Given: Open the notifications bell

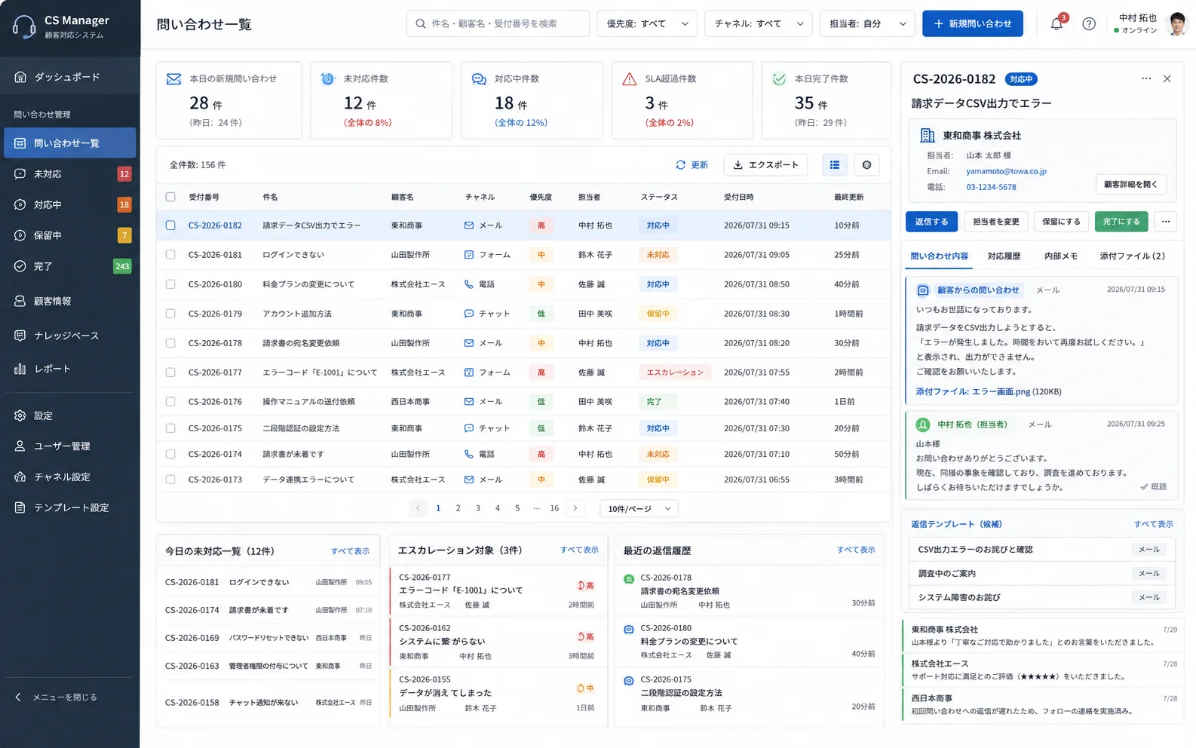Looking at the screenshot, I should pos(1056,23).
